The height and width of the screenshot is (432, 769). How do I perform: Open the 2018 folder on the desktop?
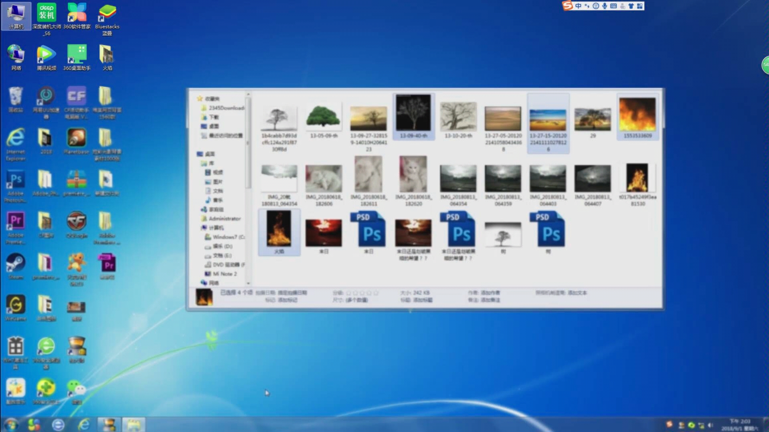click(46, 141)
